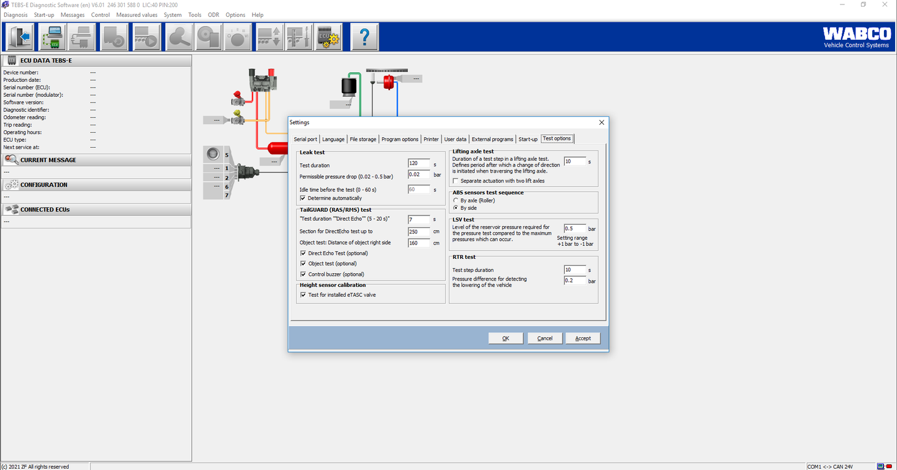Click the Accept button
The image size is (897, 470).
point(582,338)
